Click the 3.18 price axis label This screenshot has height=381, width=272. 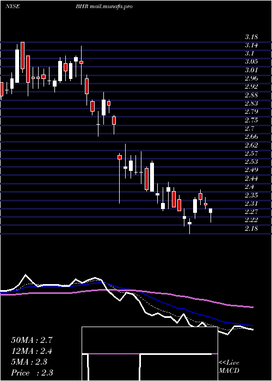[x=251, y=37]
